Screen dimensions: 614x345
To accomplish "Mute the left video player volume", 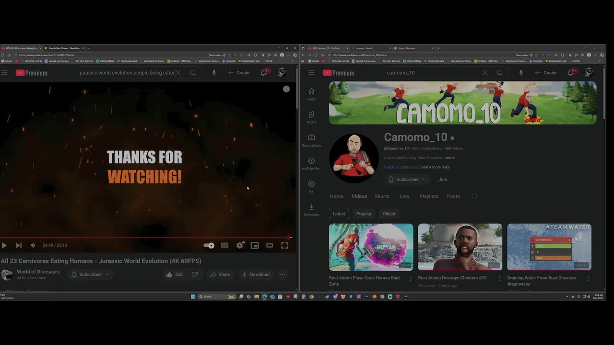I will click(33, 245).
